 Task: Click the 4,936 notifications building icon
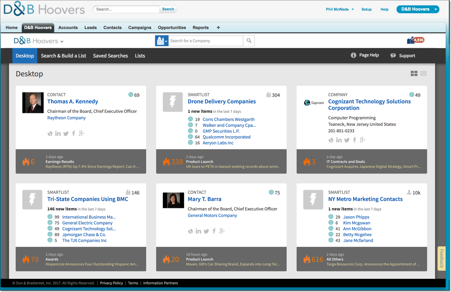[x=410, y=40]
